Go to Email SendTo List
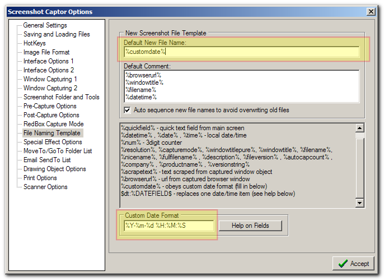 click(x=47, y=160)
